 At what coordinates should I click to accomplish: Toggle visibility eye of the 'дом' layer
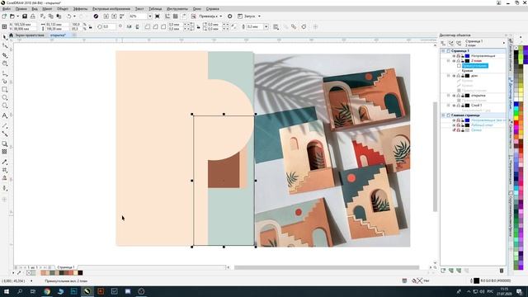(454, 76)
